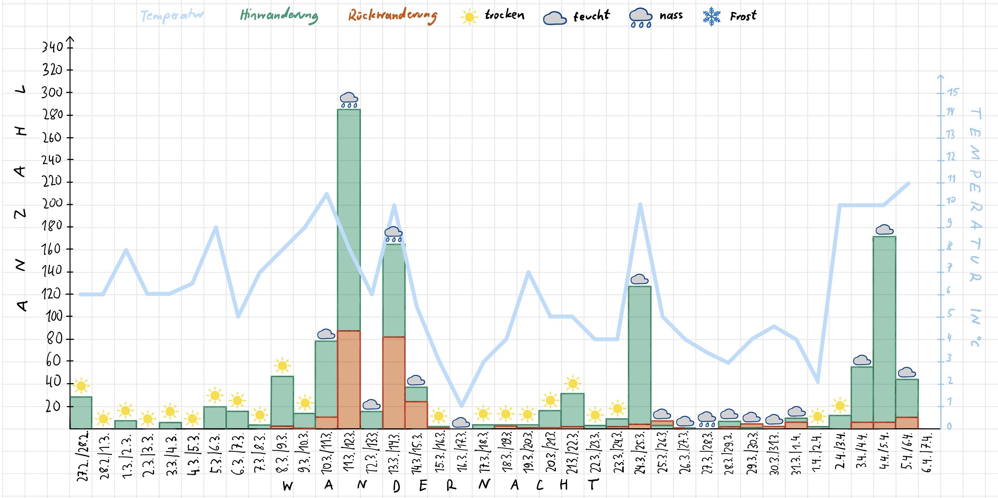Click the sun above the 8.3./9.3. bar
The height and width of the screenshot is (498, 998).
coord(283,366)
